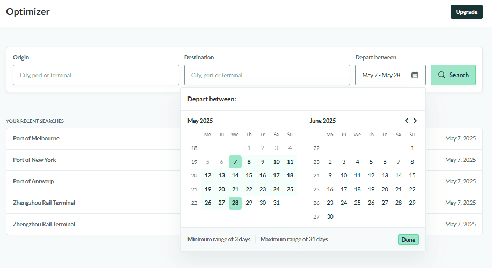Click the Search button
This screenshot has height=268, width=492.
[453, 75]
